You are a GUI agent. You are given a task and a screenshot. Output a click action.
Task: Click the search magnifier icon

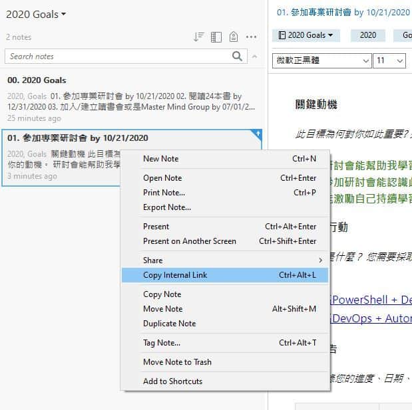237,56
